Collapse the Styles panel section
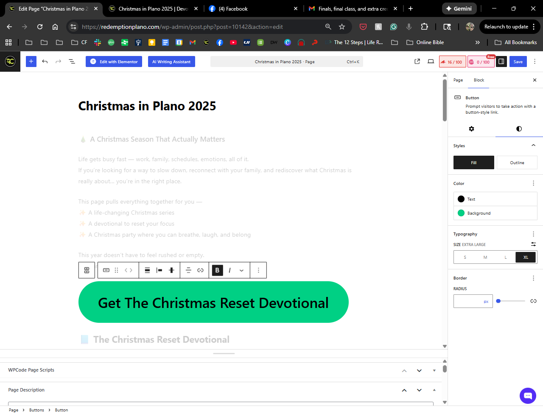 point(533,145)
